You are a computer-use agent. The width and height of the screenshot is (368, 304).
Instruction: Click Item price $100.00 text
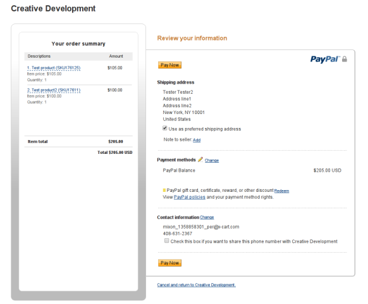pos(44,96)
